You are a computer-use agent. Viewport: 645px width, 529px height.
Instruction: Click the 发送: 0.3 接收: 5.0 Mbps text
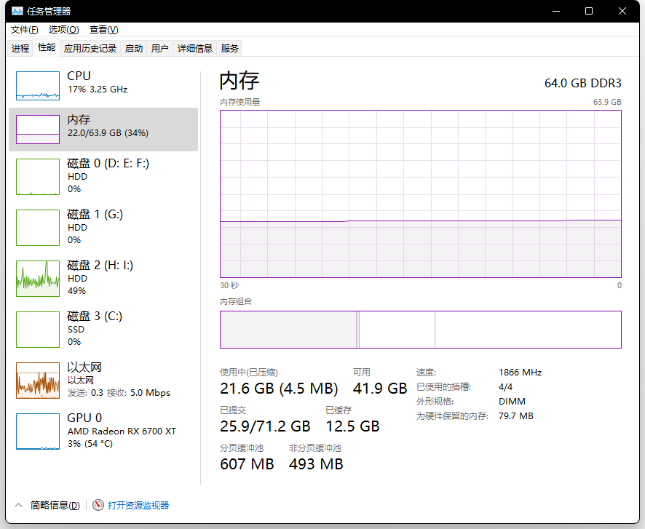[x=119, y=392]
